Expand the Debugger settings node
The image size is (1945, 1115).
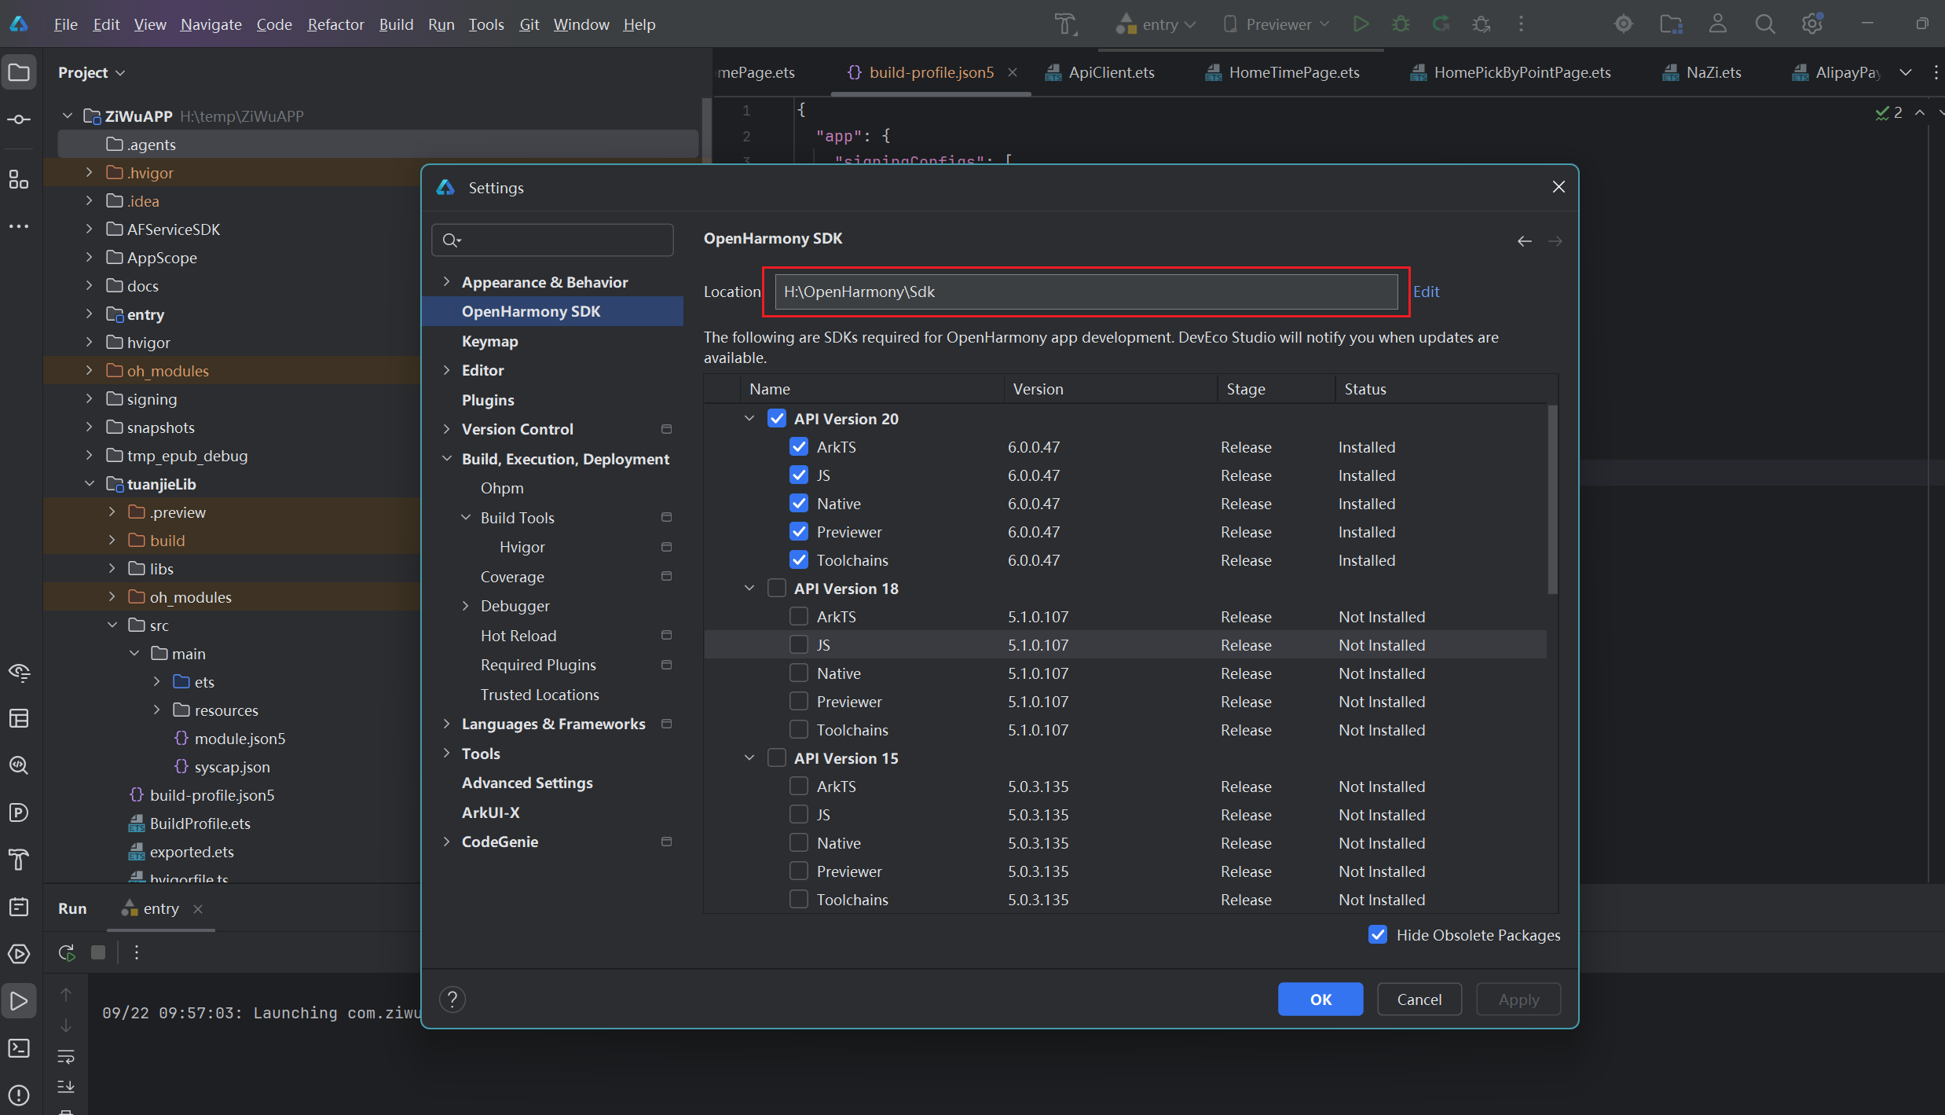pyautogui.click(x=466, y=606)
